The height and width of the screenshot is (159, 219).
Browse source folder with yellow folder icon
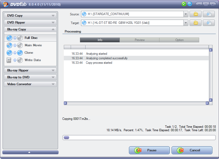click(195, 14)
